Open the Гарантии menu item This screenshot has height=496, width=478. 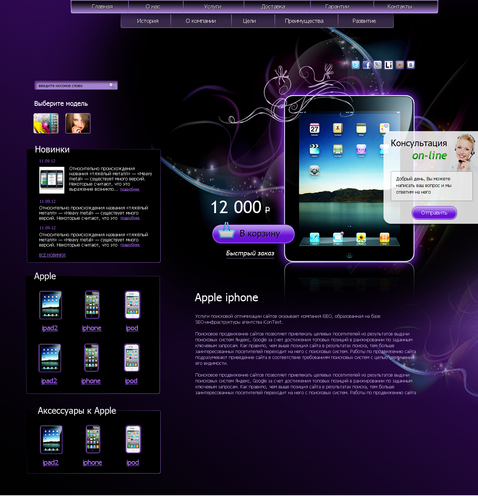click(337, 7)
